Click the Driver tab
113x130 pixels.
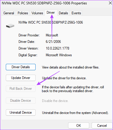pos(51,13)
